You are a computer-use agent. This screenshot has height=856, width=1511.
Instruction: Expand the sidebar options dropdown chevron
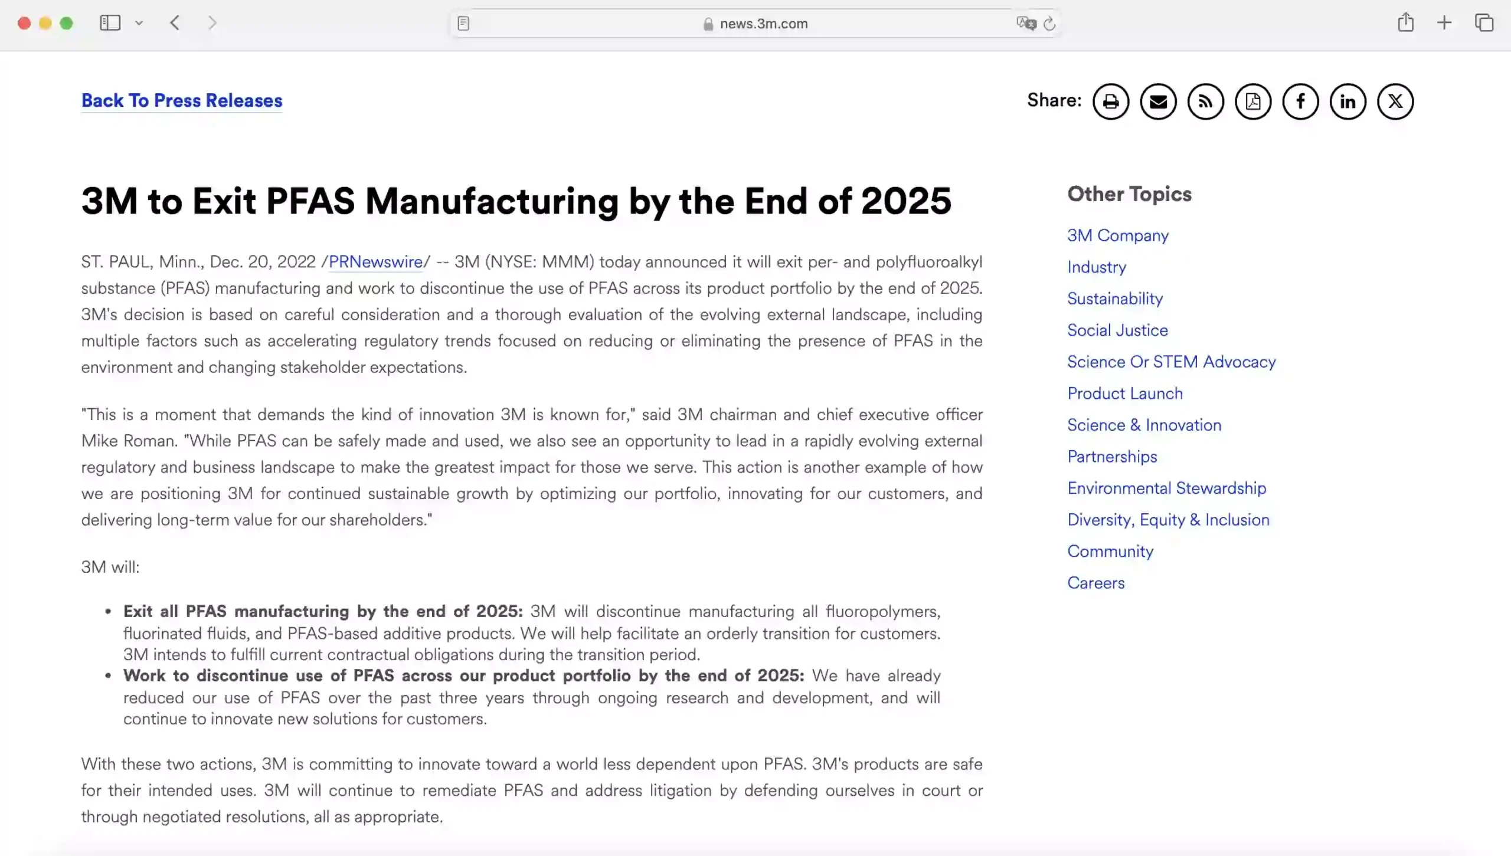(x=139, y=23)
